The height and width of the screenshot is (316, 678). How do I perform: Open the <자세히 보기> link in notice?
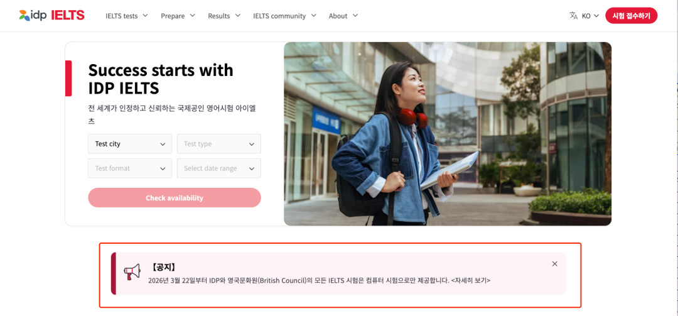pos(470,280)
